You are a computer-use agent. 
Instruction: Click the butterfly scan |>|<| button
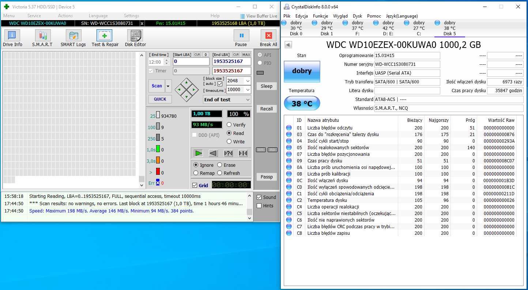243,153
